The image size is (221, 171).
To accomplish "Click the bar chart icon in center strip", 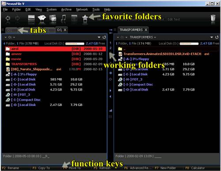I will tap(110, 110).
